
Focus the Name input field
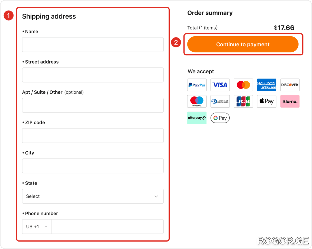pos(93,45)
